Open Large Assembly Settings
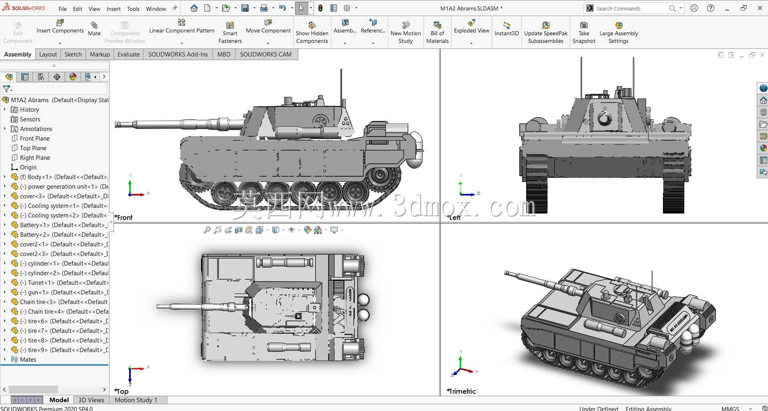This screenshot has height=411, width=768. 619,33
